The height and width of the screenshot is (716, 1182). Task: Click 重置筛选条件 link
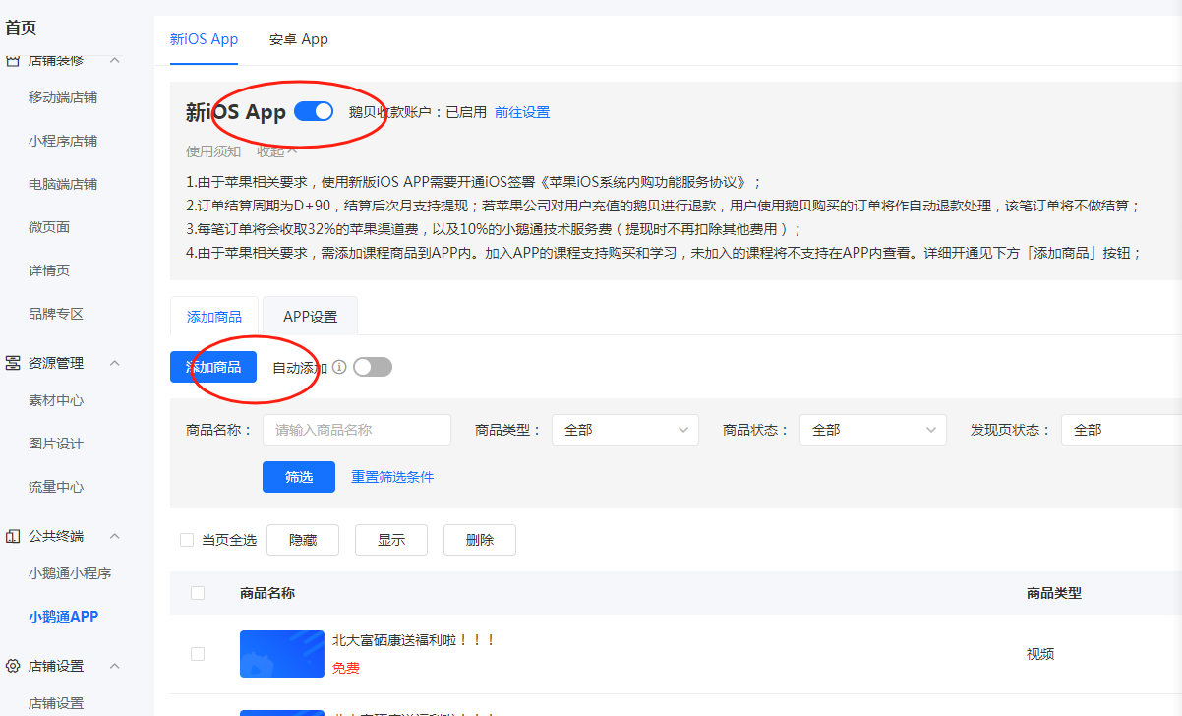click(x=392, y=477)
